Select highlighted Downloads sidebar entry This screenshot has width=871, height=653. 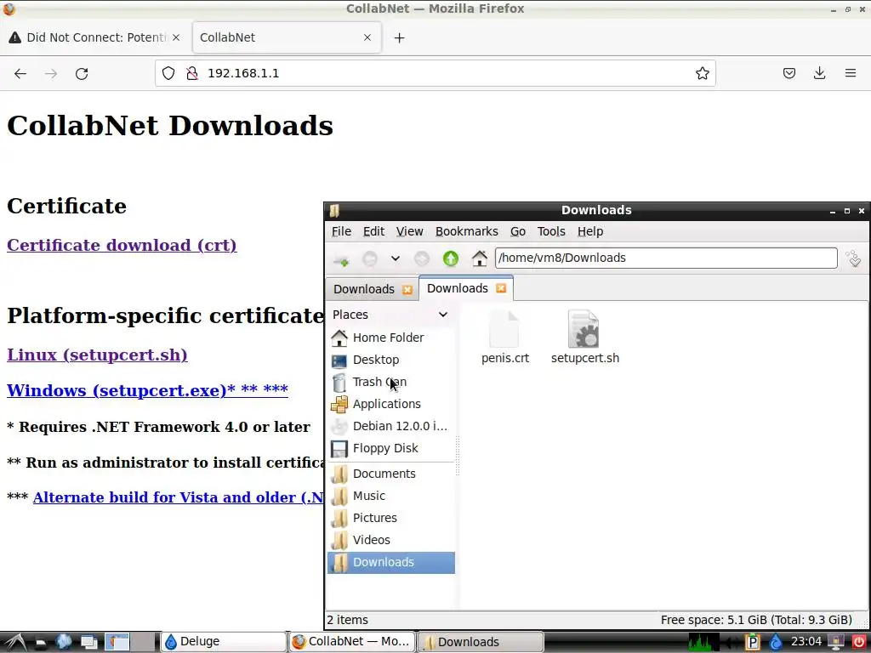pyautogui.click(x=390, y=563)
